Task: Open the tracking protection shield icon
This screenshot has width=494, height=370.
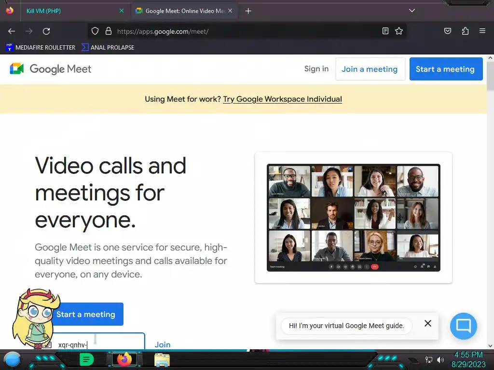Action: 95,31
